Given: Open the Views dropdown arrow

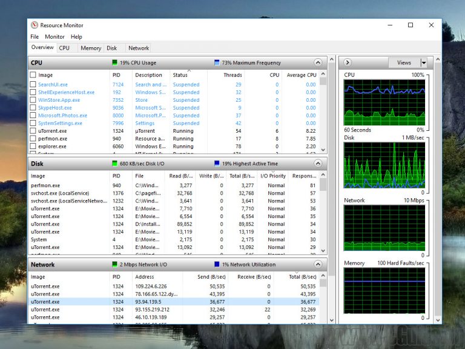Looking at the screenshot, I should click(424, 62).
